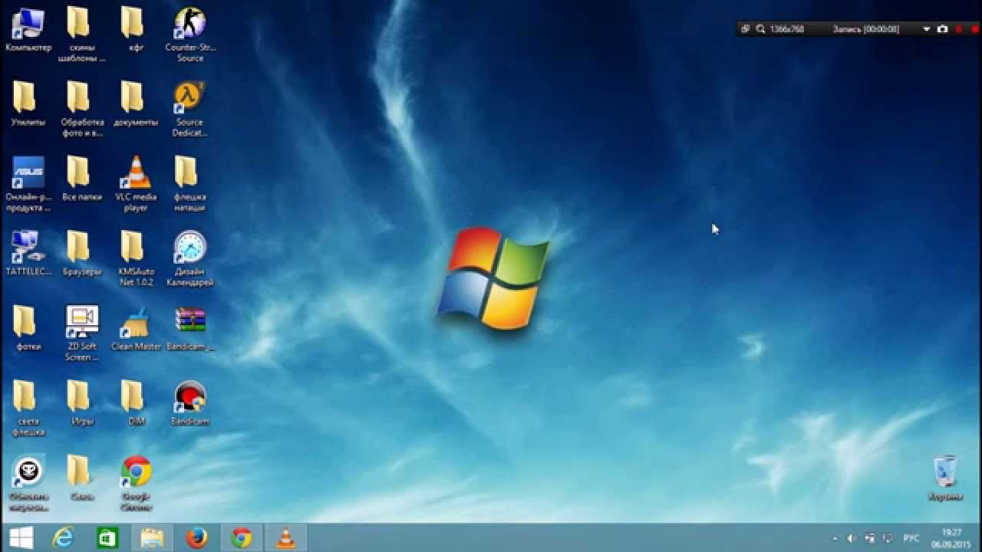Image resolution: width=982 pixels, height=552 pixels.
Task: Open File Explorer from the taskbar
Action: 152,538
